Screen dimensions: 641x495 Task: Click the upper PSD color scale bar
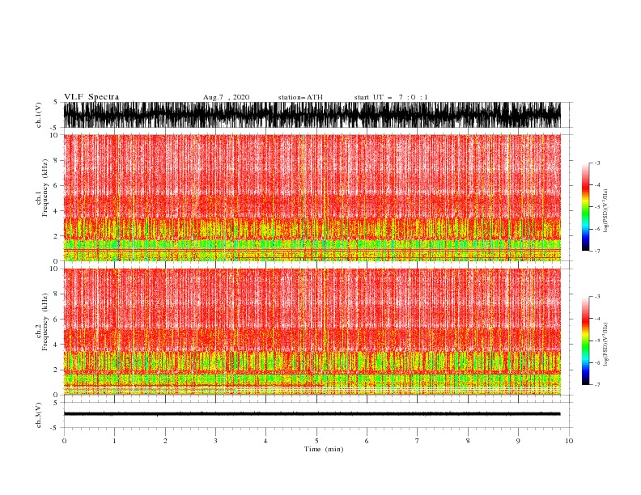coord(585,207)
